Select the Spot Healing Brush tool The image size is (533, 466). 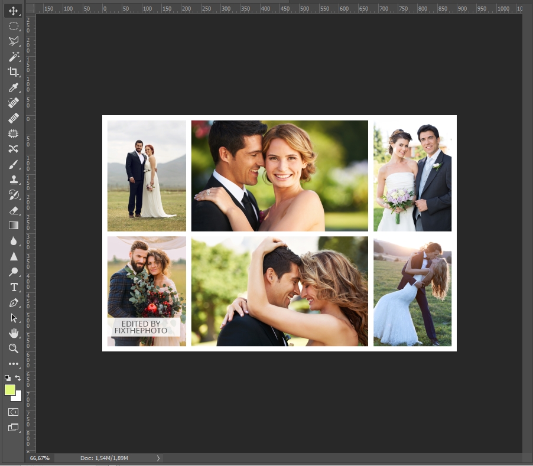pyautogui.click(x=13, y=103)
